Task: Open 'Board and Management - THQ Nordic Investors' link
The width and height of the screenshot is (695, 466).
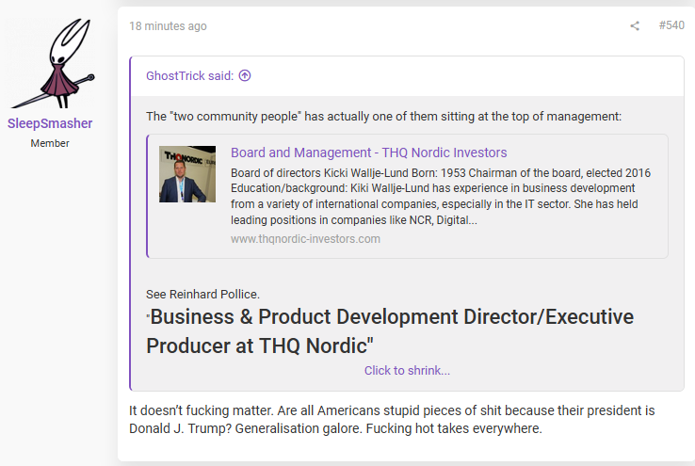Action: click(369, 153)
